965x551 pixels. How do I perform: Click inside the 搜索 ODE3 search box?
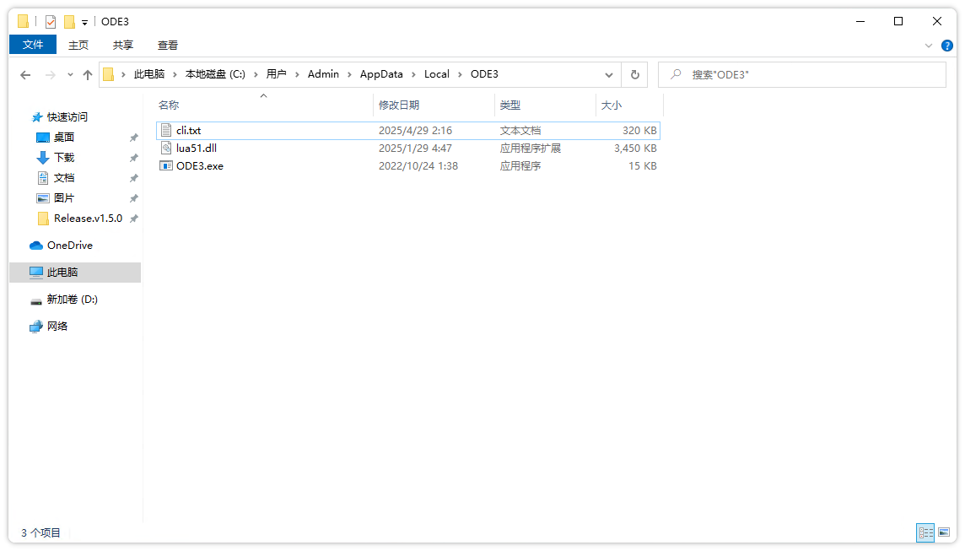801,74
